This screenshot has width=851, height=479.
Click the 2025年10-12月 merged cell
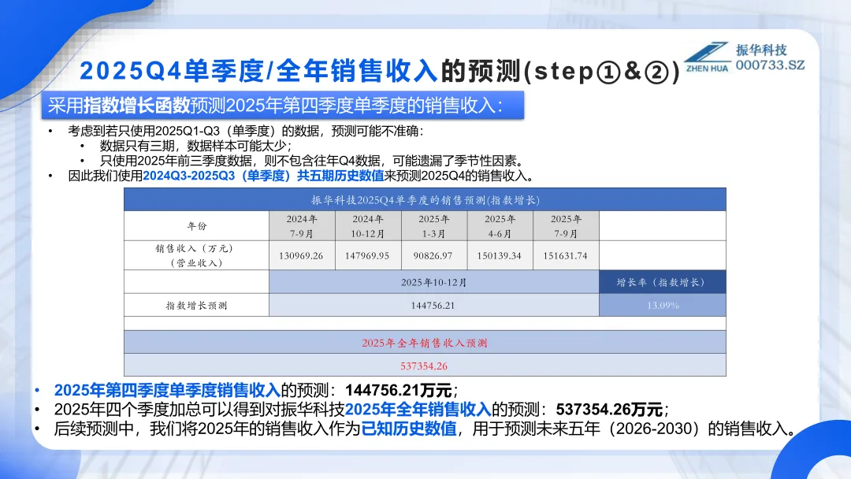(434, 282)
